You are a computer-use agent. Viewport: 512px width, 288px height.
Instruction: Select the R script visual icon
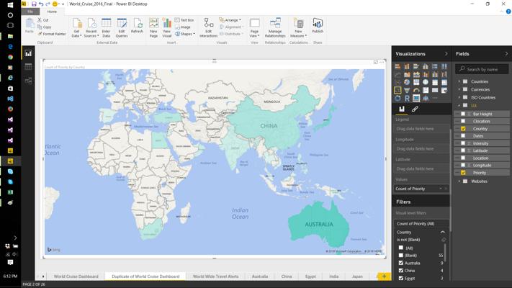point(407,98)
